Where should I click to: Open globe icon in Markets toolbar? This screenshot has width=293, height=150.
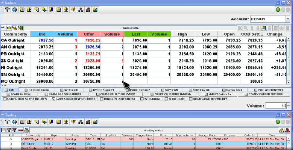(x=15, y=10)
